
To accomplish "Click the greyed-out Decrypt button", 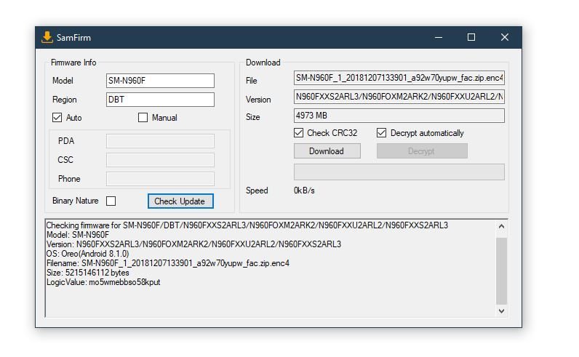I will [422, 151].
